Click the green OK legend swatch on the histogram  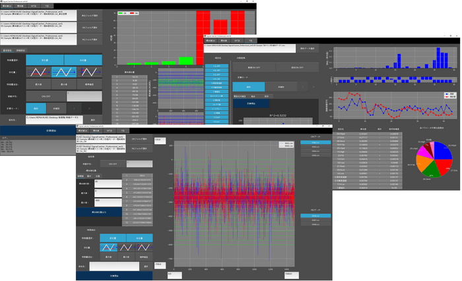pyautogui.click(x=120, y=13)
